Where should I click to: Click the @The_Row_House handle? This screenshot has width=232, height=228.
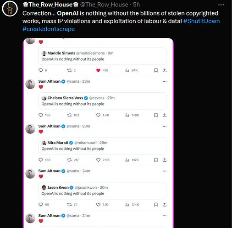104,5
